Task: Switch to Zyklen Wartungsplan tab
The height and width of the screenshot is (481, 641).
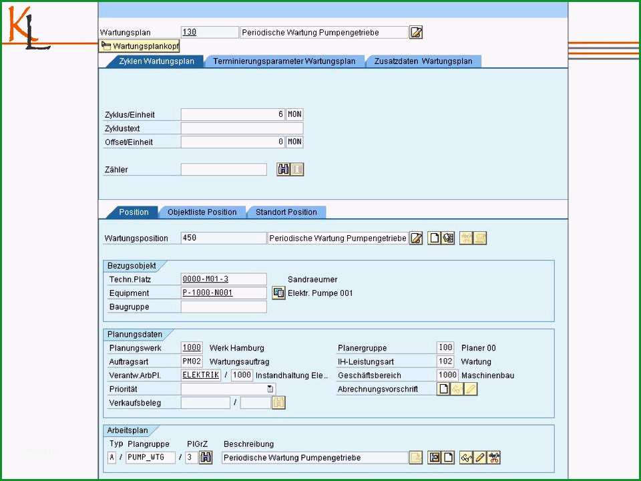Action: click(x=156, y=61)
